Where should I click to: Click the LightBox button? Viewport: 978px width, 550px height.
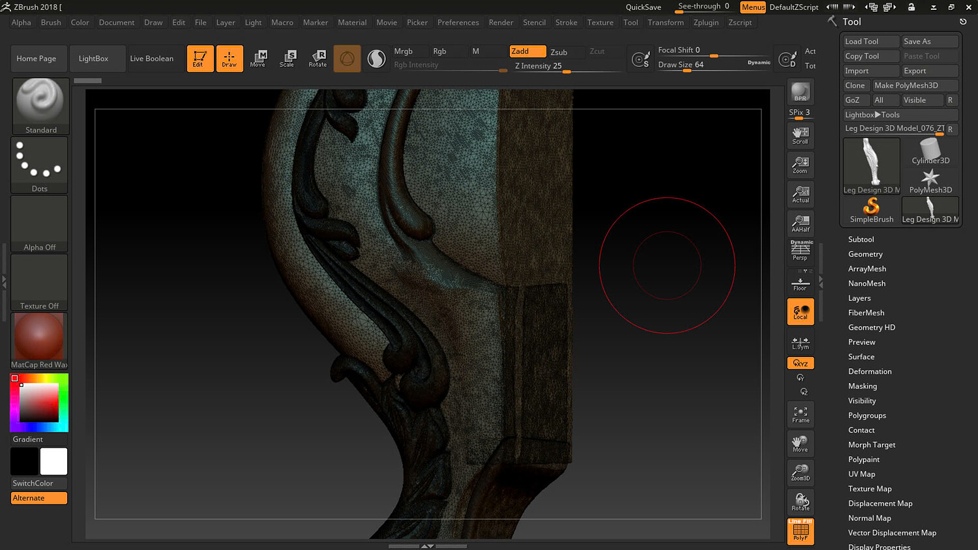93,59
